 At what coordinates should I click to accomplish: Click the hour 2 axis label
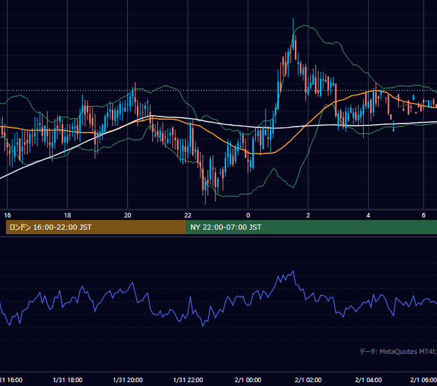point(308,216)
